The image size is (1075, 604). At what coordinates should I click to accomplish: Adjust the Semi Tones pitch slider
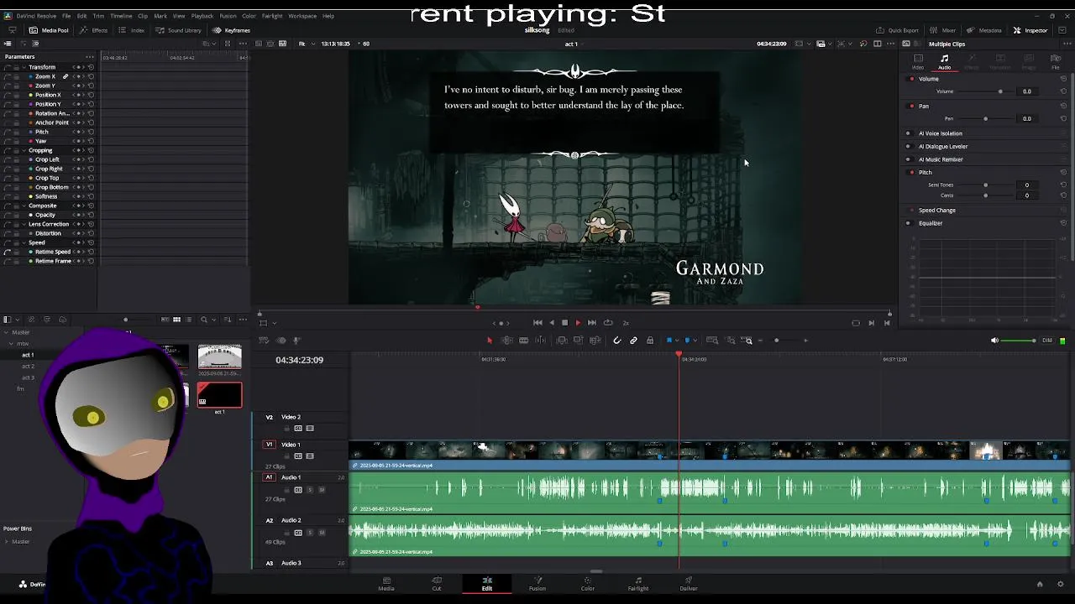[986, 185]
